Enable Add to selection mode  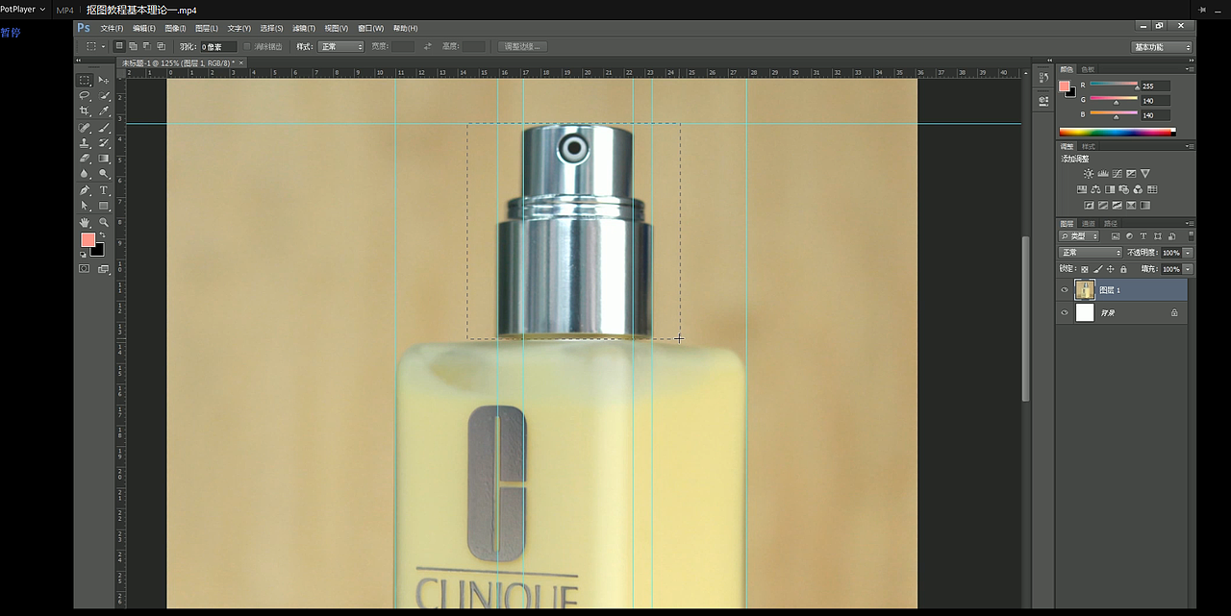pos(133,46)
